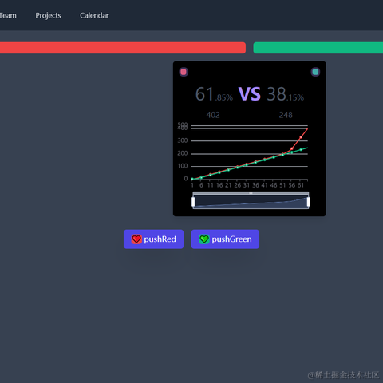383x383 pixels.
Task: Click the purple VS label
Action: 250,93
